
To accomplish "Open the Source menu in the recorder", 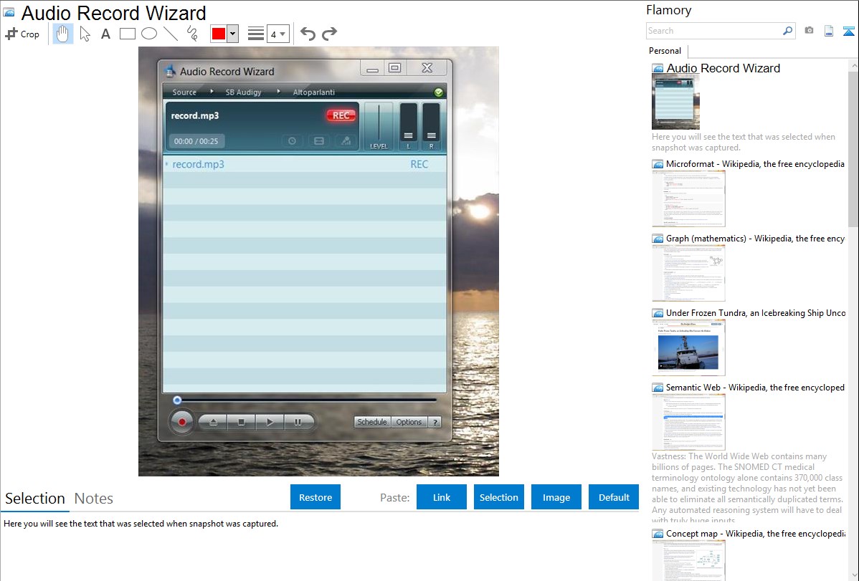I will point(184,92).
